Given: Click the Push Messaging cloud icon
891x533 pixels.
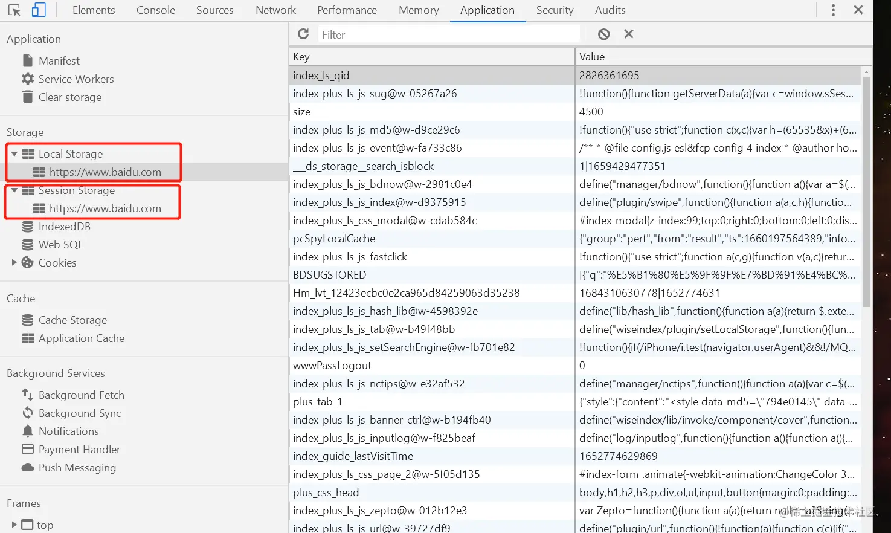Looking at the screenshot, I should point(28,468).
